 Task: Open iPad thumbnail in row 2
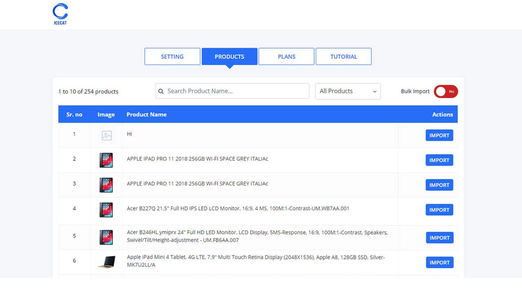tap(106, 160)
